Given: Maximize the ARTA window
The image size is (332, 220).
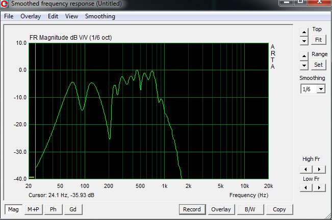Looking at the screenshot, I should (x=300, y=3).
